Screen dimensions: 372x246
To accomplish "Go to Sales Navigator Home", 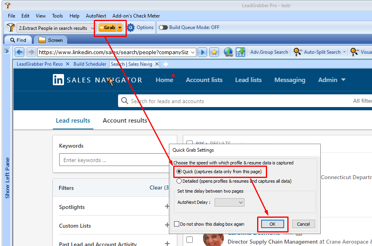I will (164, 80).
